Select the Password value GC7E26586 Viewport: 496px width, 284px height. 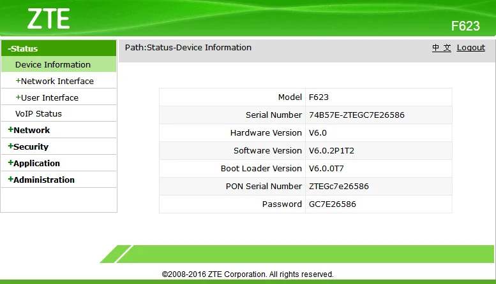(333, 204)
